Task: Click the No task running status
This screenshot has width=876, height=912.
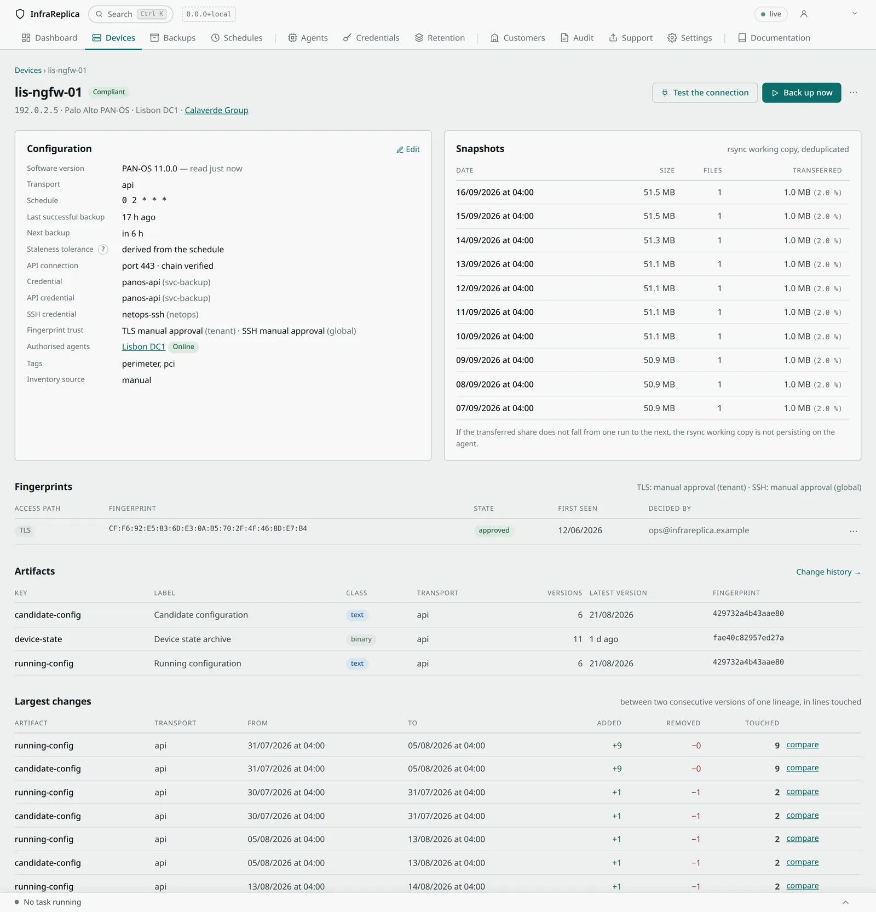Action: coord(48,902)
